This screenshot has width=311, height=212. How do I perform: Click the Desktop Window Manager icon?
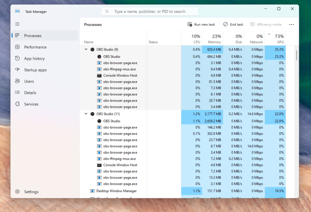pyautogui.click(x=92, y=191)
